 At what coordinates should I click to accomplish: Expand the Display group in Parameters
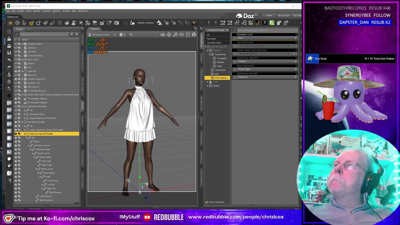pos(207,86)
